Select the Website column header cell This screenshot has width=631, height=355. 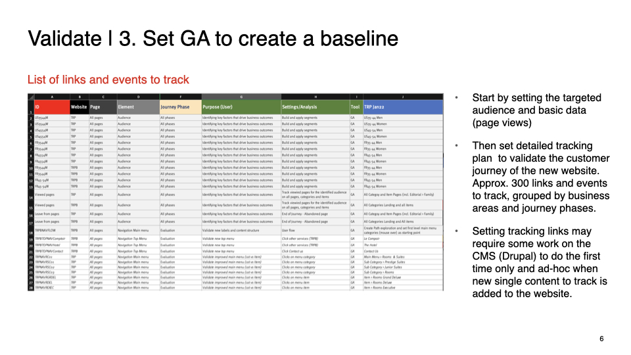click(x=79, y=106)
